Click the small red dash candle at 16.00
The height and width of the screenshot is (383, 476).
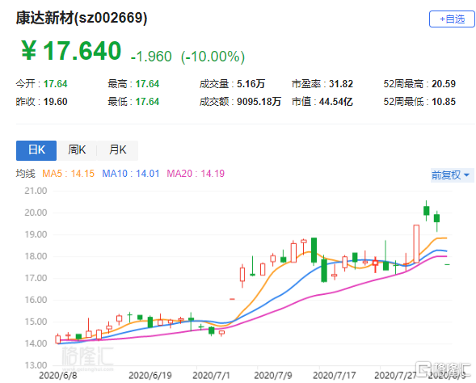(232, 299)
